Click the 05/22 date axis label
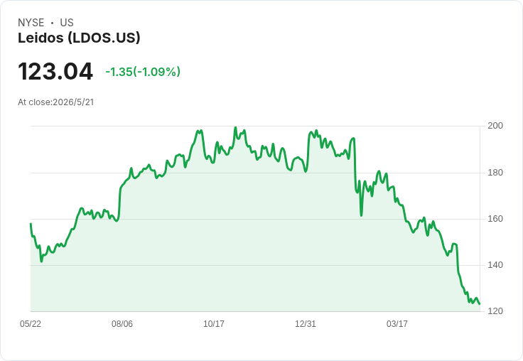Viewport: 523px width, 361px height. (31, 323)
